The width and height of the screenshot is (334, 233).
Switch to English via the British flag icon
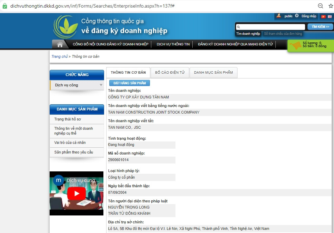(329, 16)
